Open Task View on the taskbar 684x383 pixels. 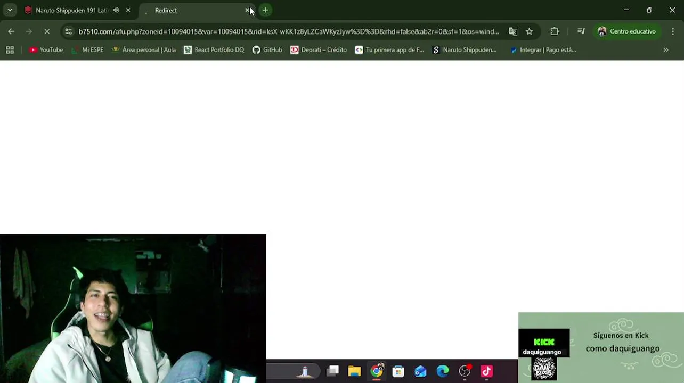[333, 371]
